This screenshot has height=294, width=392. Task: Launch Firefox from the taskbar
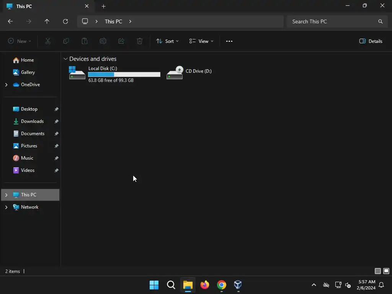click(205, 285)
